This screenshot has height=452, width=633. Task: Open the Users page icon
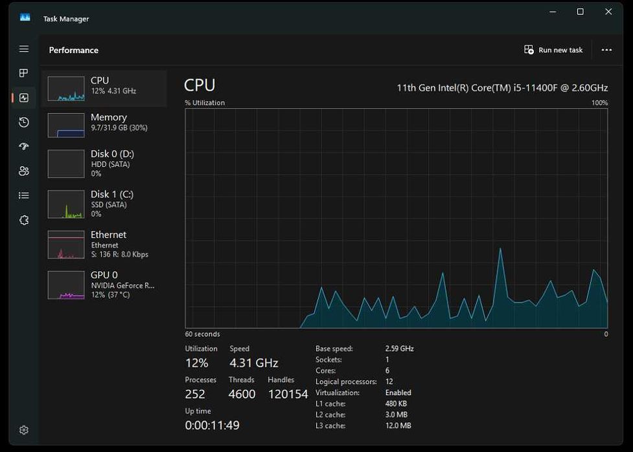pos(24,171)
